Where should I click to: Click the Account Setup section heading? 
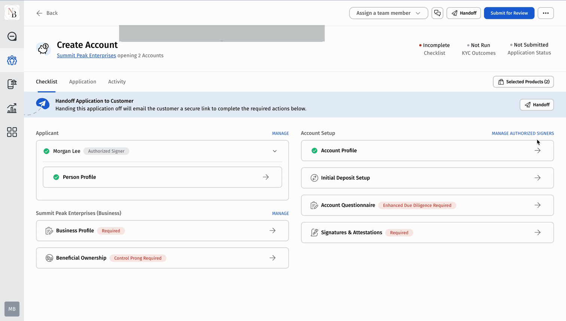tap(318, 133)
